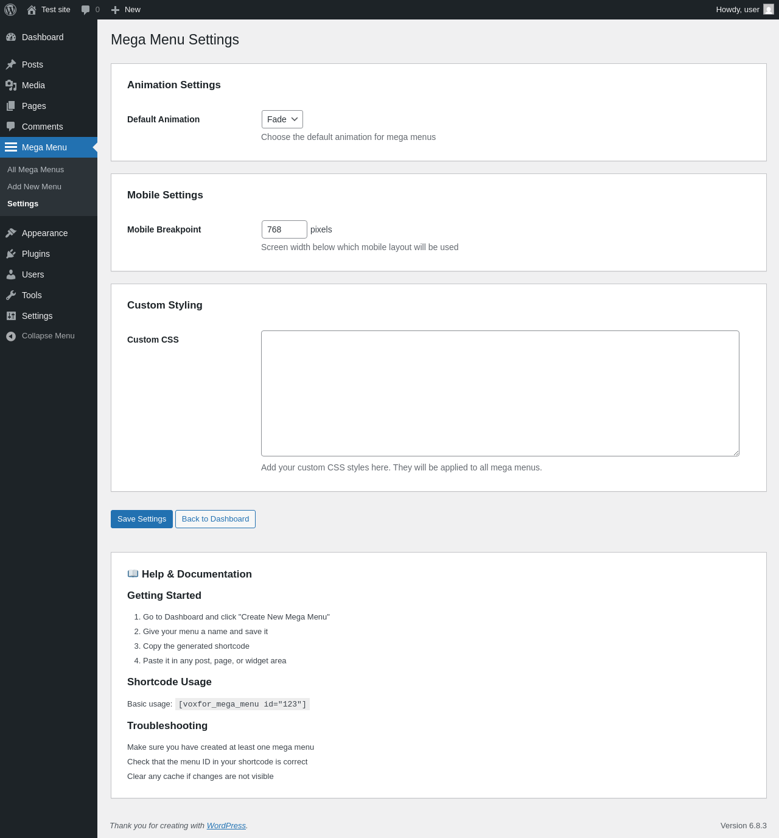Click the Plugins plug icon
Image resolution: width=779 pixels, height=838 pixels.
[11, 254]
